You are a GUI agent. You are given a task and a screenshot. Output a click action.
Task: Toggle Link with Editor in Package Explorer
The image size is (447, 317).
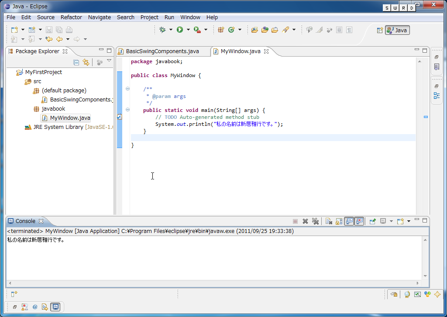click(86, 63)
